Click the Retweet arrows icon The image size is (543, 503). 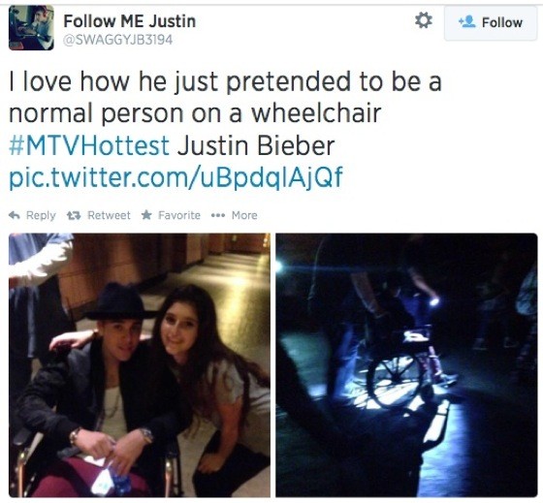tap(74, 216)
